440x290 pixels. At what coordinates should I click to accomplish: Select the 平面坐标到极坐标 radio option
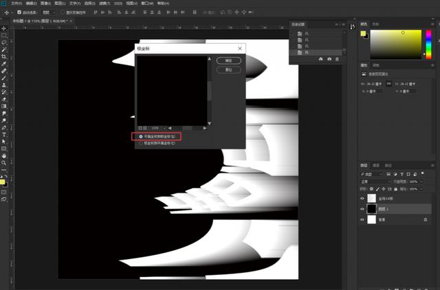(x=141, y=136)
